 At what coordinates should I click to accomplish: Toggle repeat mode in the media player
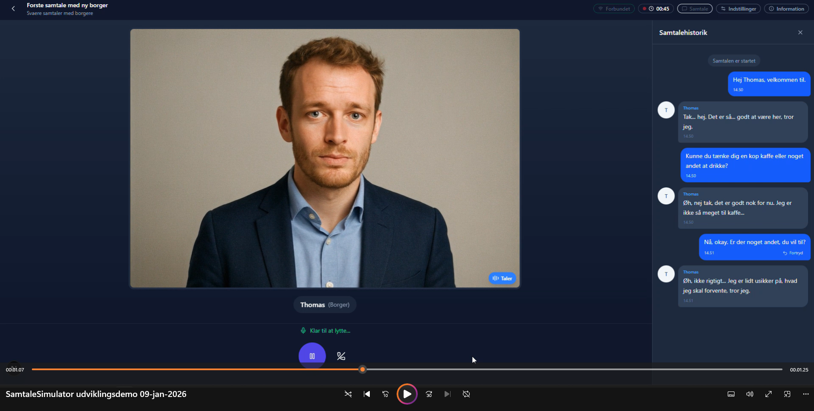[x=466, y=394]
